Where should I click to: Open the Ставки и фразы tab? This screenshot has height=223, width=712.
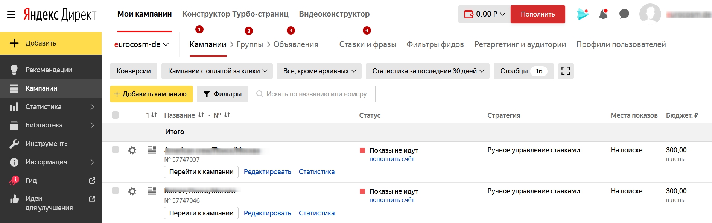[x=367, y=44]
